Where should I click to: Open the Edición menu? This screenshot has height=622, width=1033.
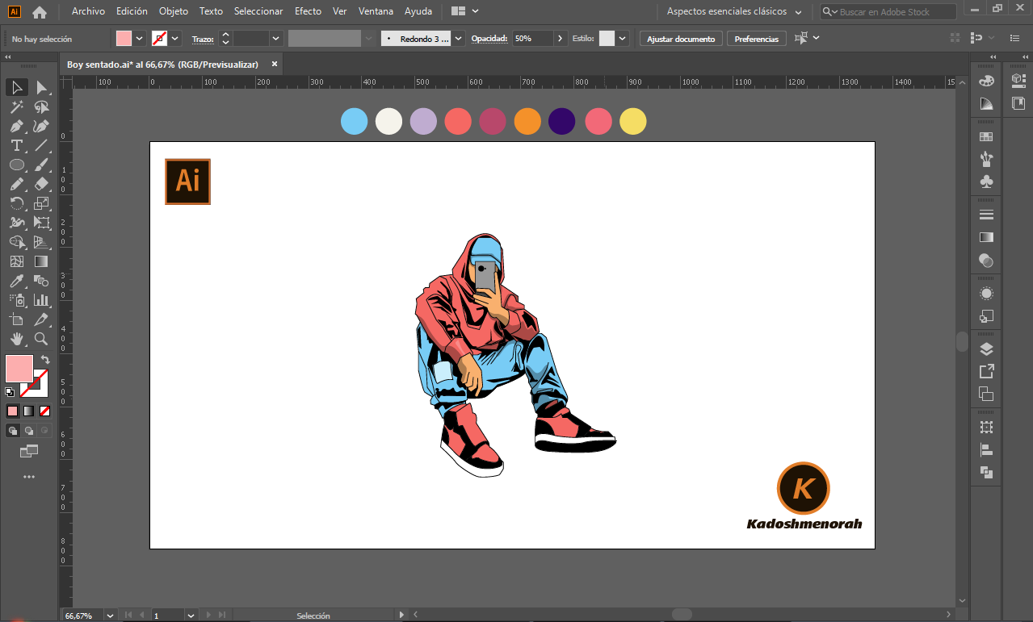(x=132, y=11)
